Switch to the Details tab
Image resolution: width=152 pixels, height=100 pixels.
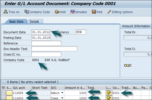[34, 21]
